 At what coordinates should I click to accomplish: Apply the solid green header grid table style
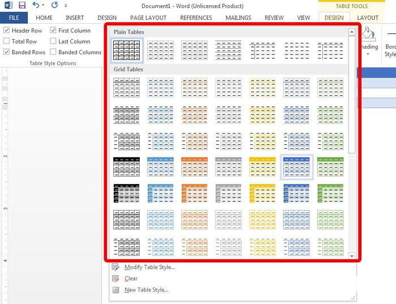pyautogui.click(x=330, y=167)
